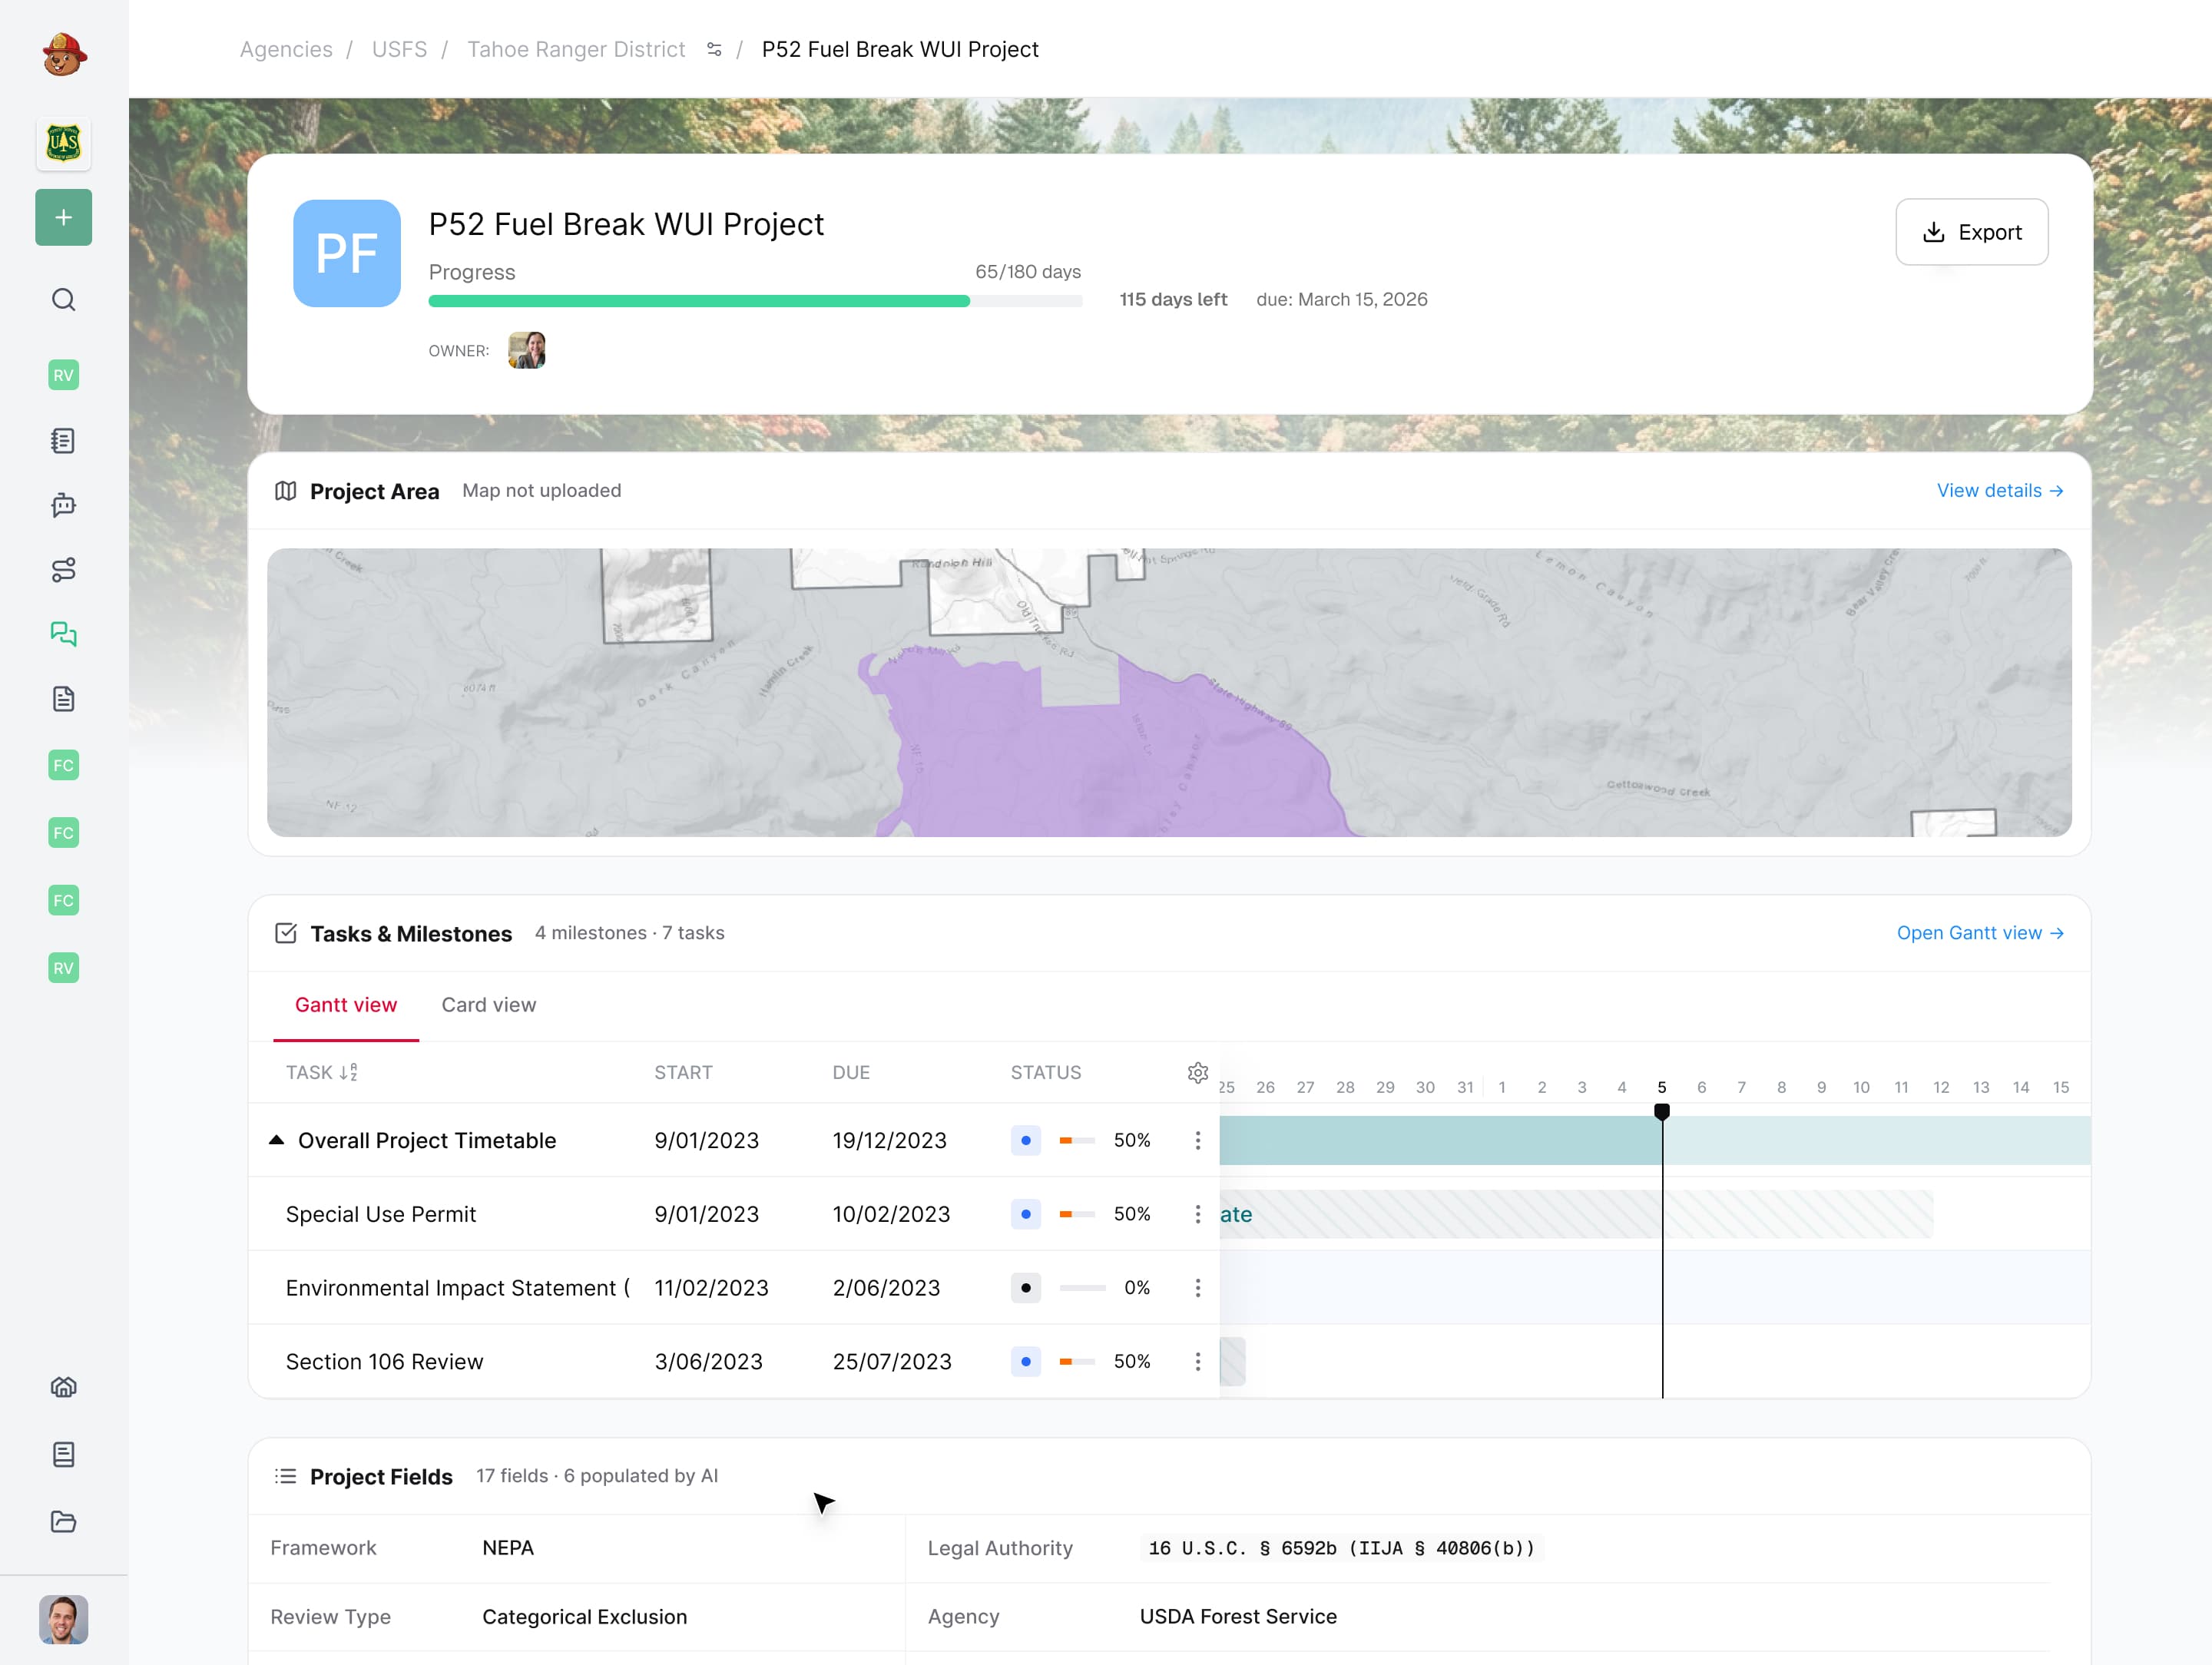Open the workflow routes sidebar icon

coord(64,570)
